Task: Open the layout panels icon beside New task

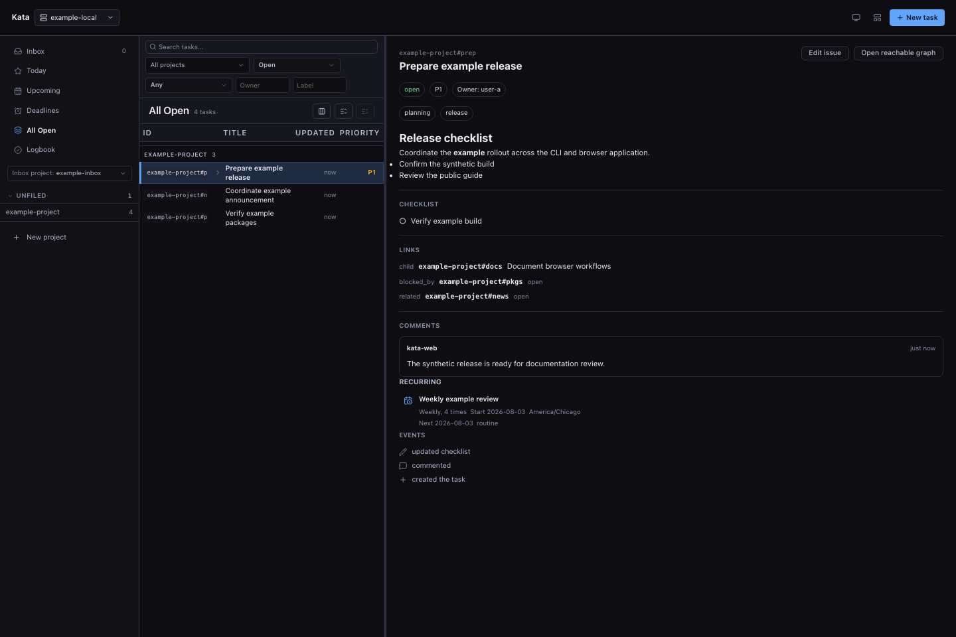Action: (x=877, y=18)
